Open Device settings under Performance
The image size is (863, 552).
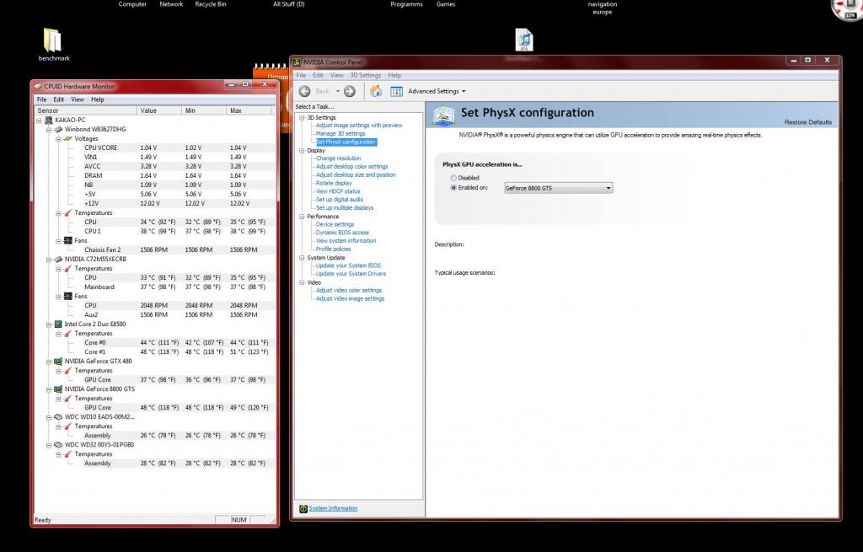point(335,224)
